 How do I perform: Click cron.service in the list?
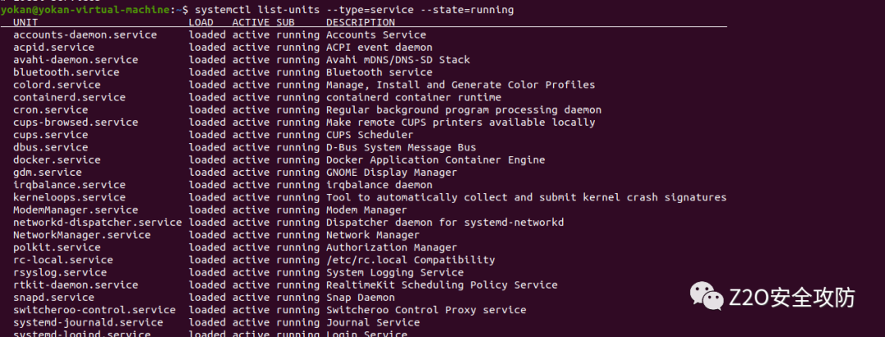pyautogui.click(x=50, y=110)
